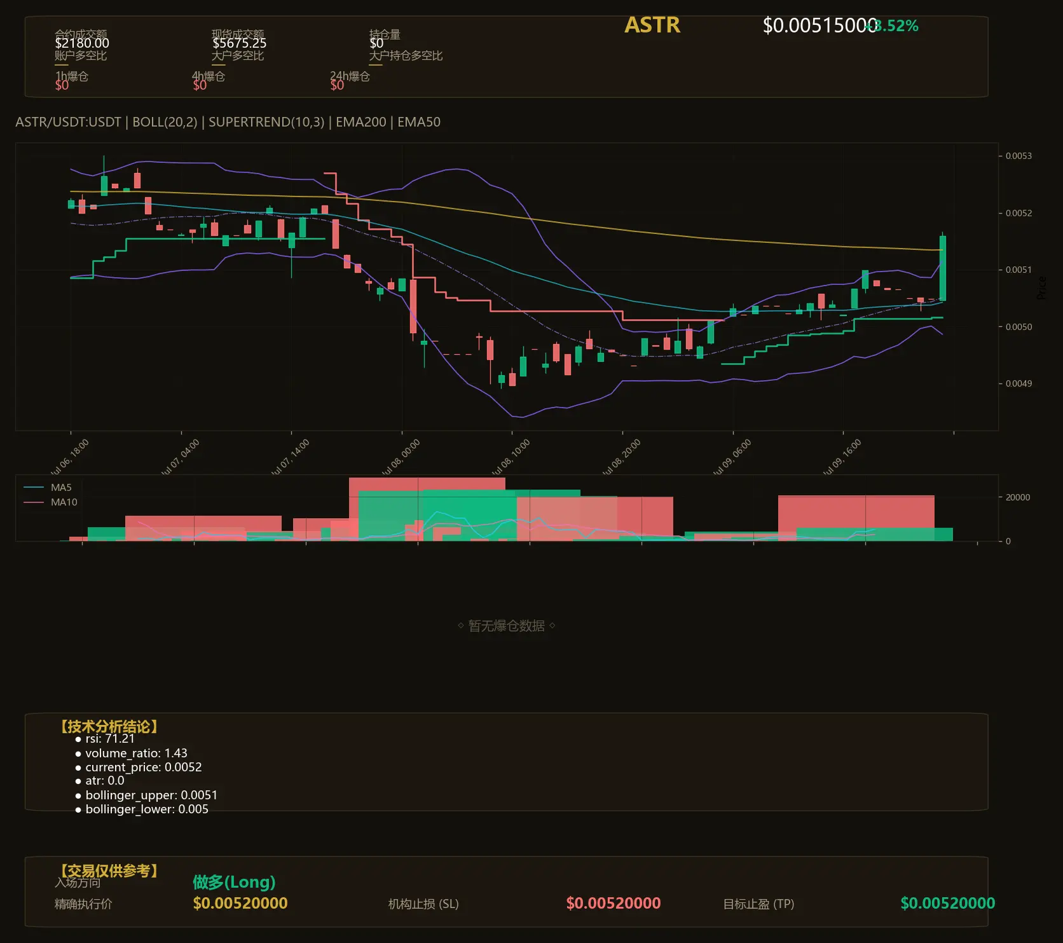Select the yellow $0.00520000 execution price
The width and height of the screenshot is (1063, 943).
[240, 904]
